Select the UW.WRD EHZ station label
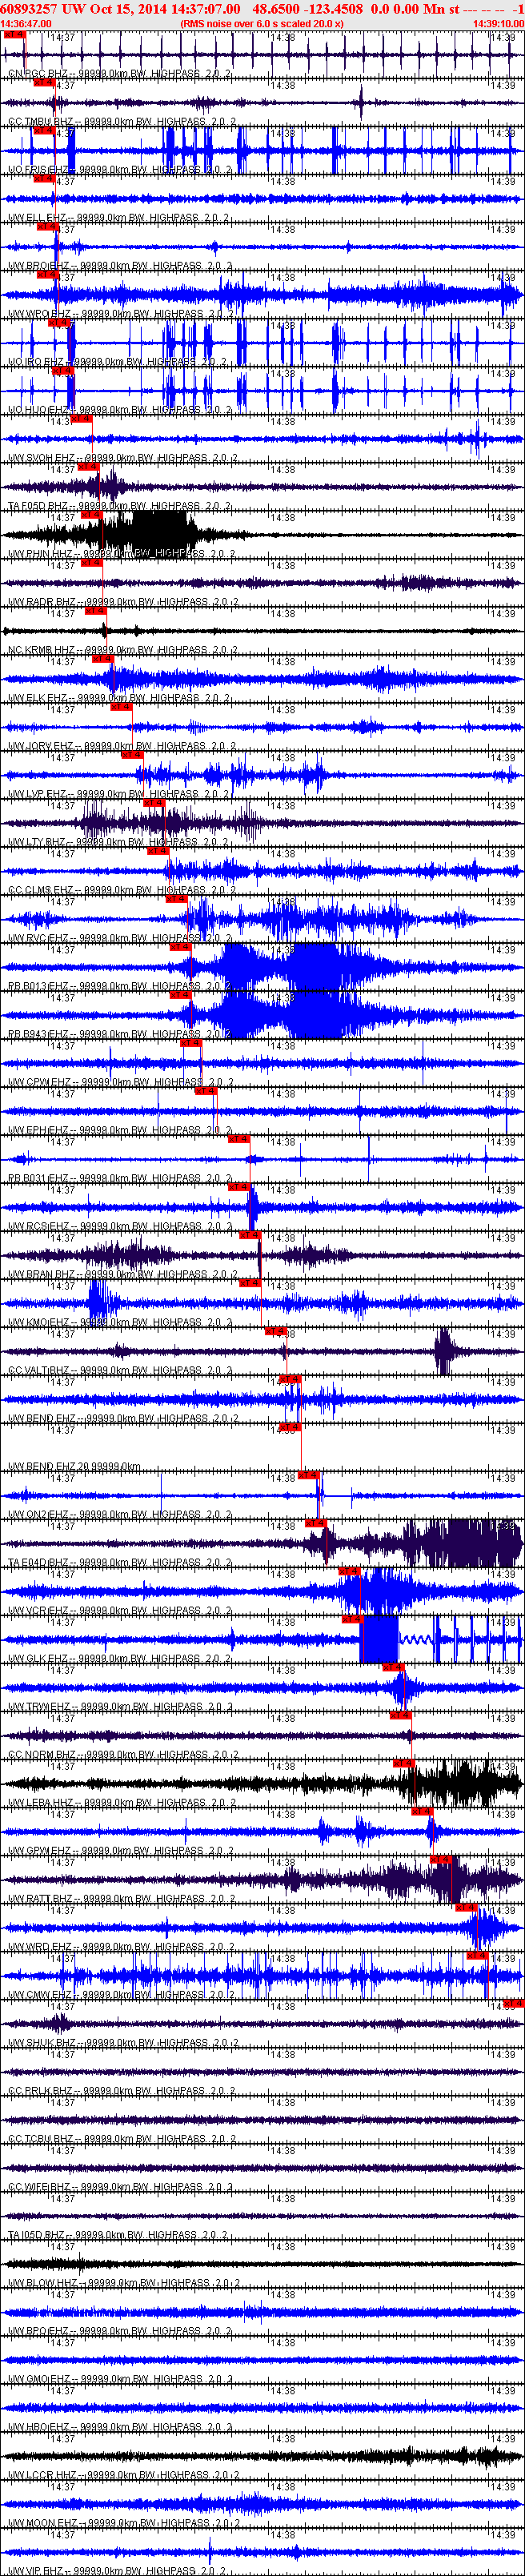This screenshot has height=2576, width=525. point(121,1946)
